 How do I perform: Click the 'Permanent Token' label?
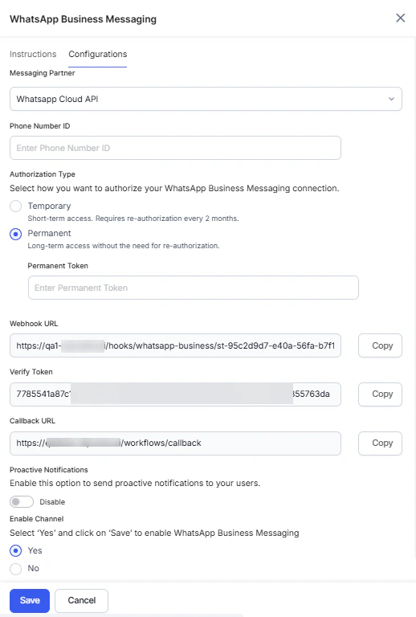pos(58,266)
